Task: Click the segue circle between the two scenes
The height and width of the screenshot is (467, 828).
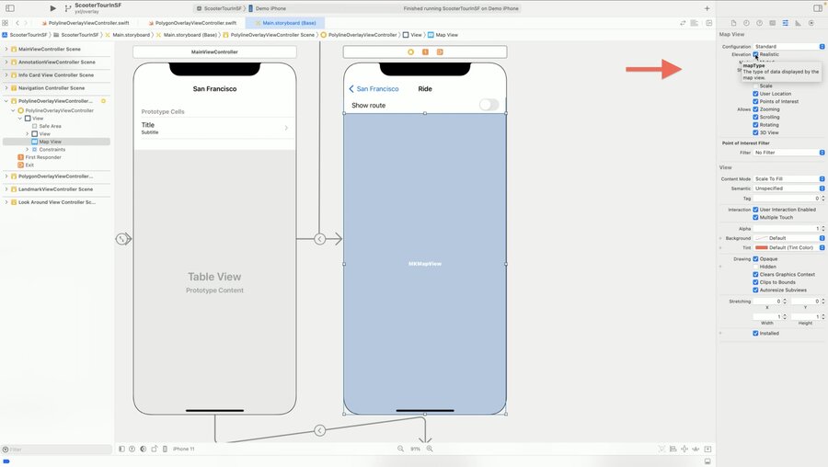Action: click(x=319, y=239)
